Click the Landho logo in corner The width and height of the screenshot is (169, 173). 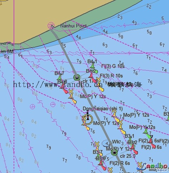[153, 167]
